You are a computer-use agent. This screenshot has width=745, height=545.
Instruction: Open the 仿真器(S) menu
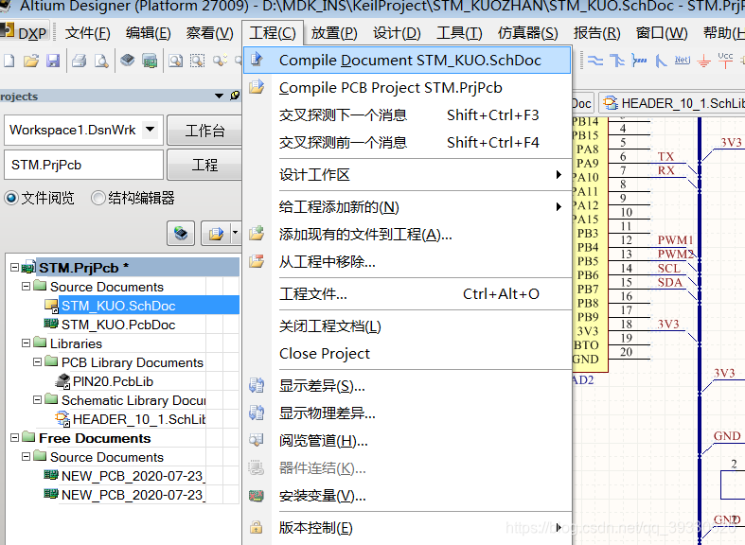point(528,33)
